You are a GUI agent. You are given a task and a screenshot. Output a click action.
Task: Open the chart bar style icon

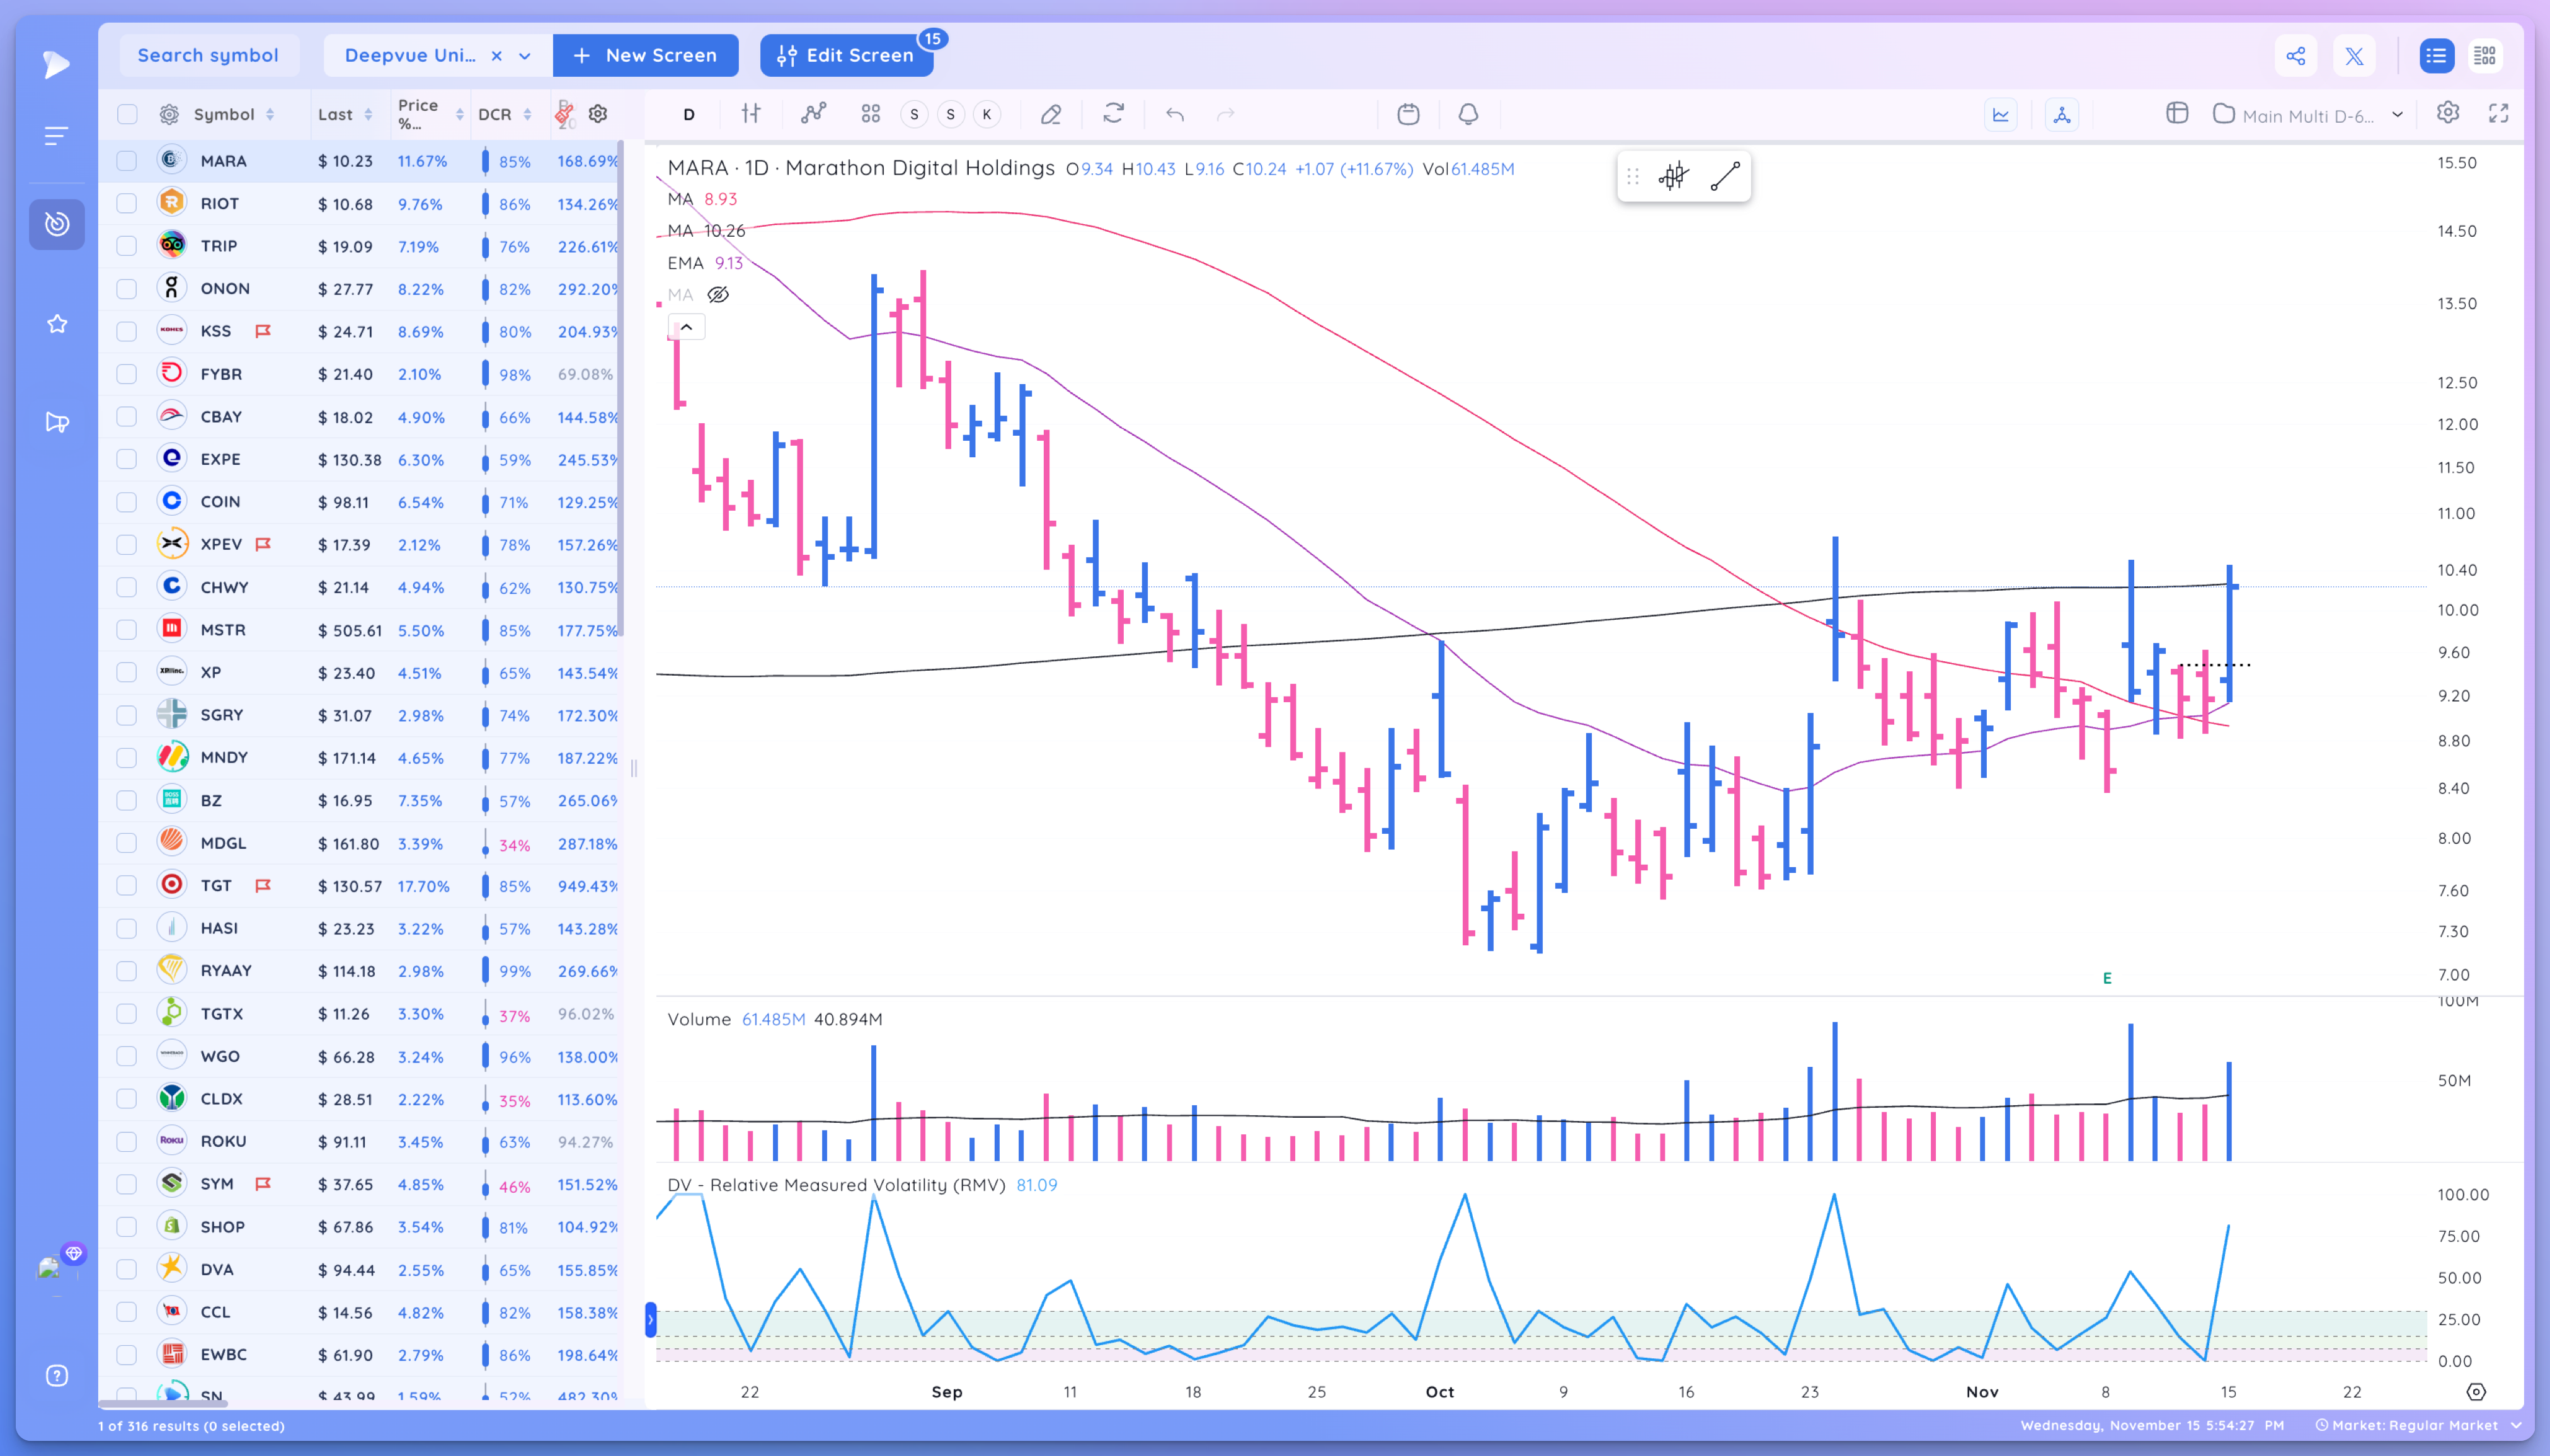[751, 114]
